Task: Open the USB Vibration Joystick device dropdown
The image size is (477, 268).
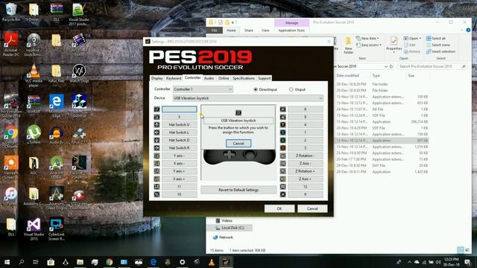Action: [248, 98]
